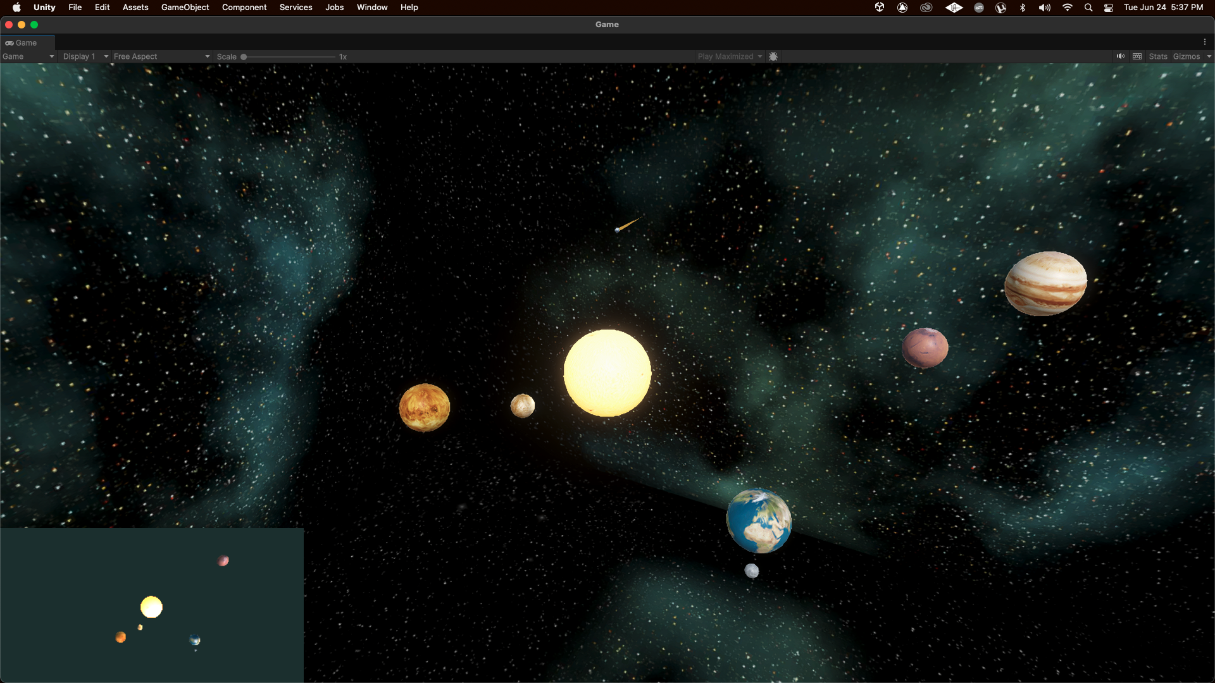The image size is (1215, 683).
Task: Click the Mars dot in the minimap
Action: (x=223, y=561)
